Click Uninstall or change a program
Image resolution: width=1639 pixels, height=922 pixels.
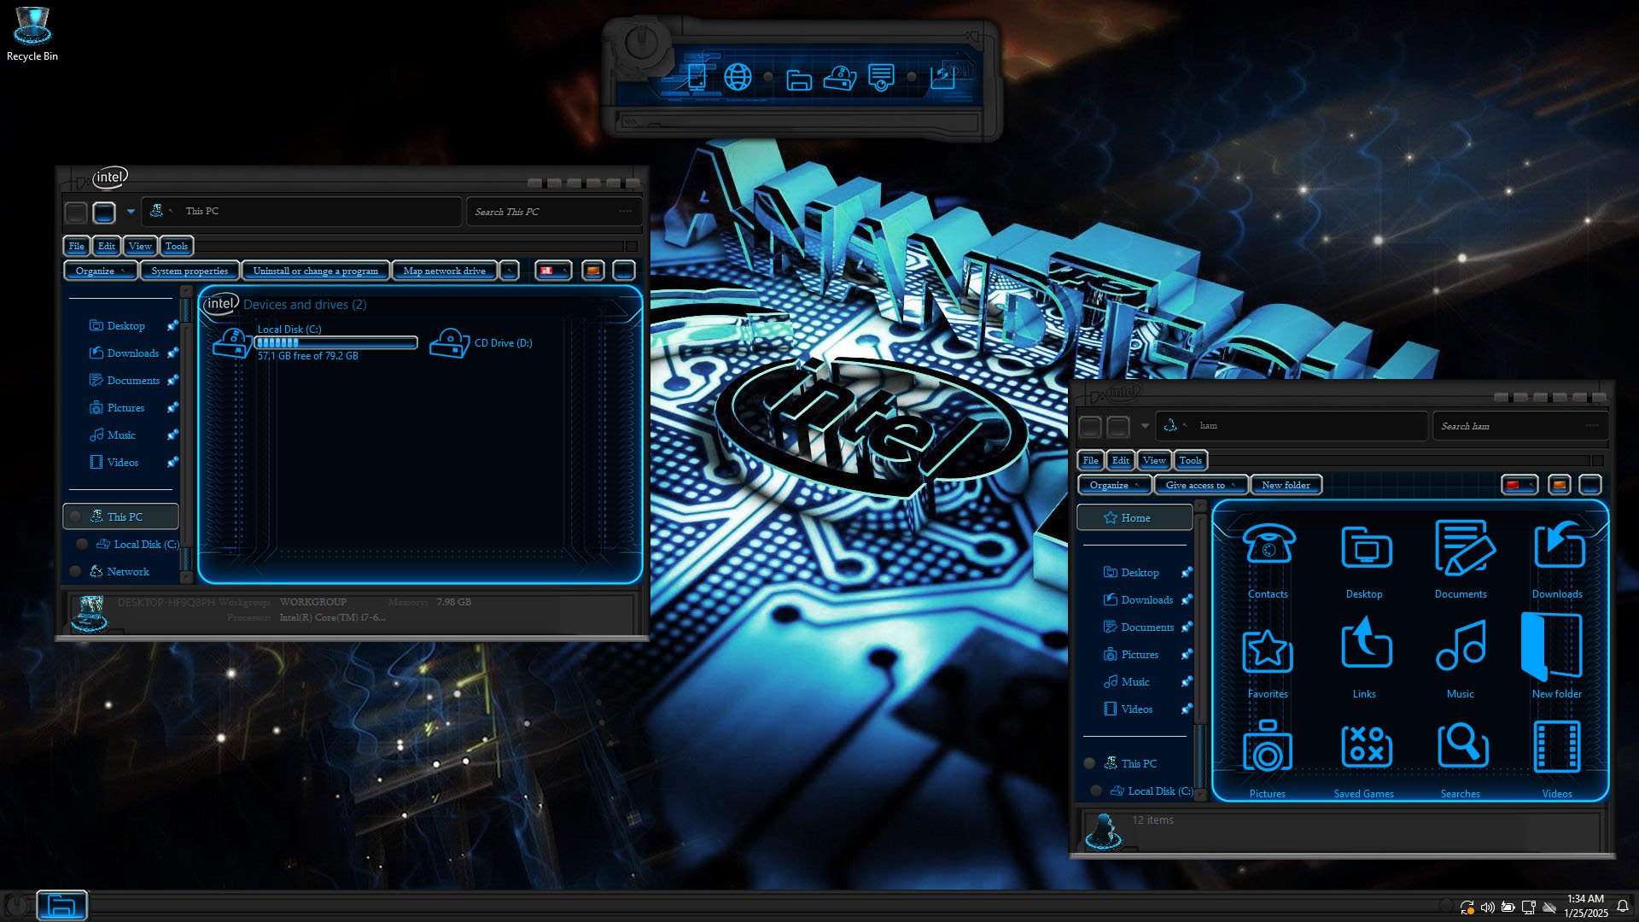click(x=315, y=271)
